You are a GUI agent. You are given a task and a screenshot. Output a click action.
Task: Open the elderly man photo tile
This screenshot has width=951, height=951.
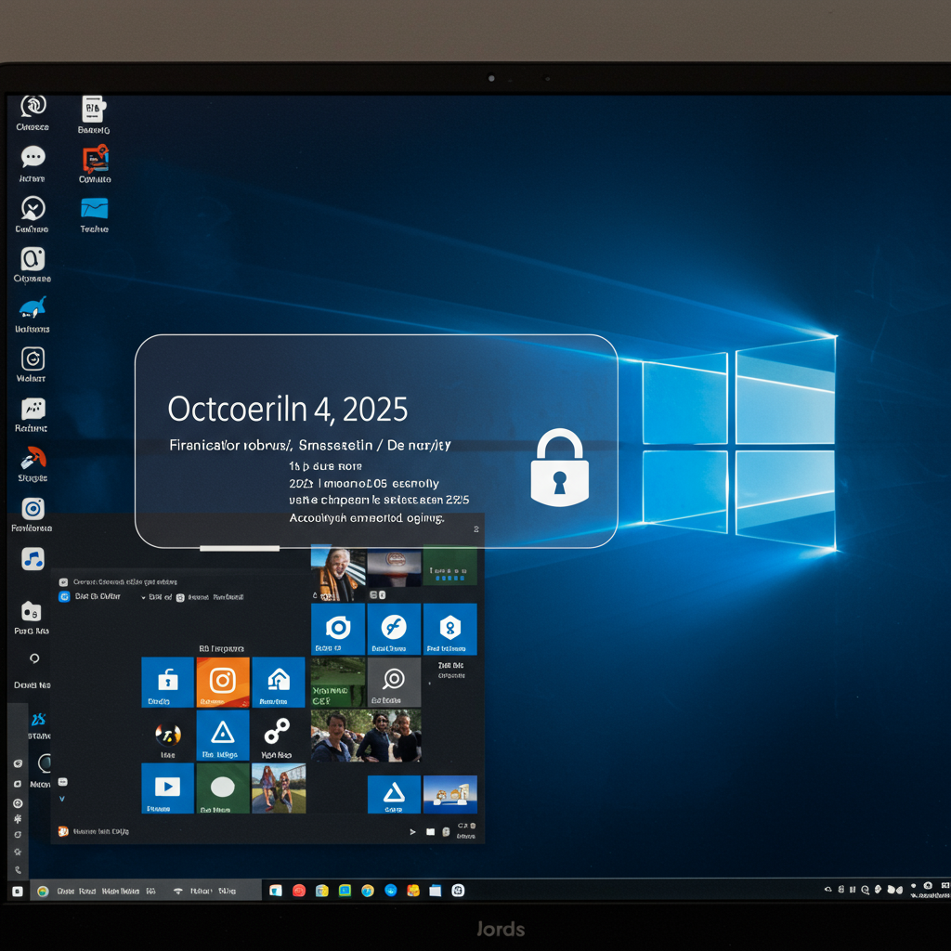click(338, 575)
